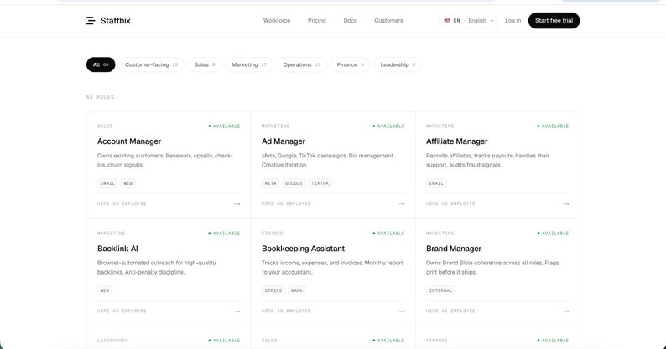Open the Backlink AI role title
Viewport: 666px width, 349px height.
tap(117, 249)
